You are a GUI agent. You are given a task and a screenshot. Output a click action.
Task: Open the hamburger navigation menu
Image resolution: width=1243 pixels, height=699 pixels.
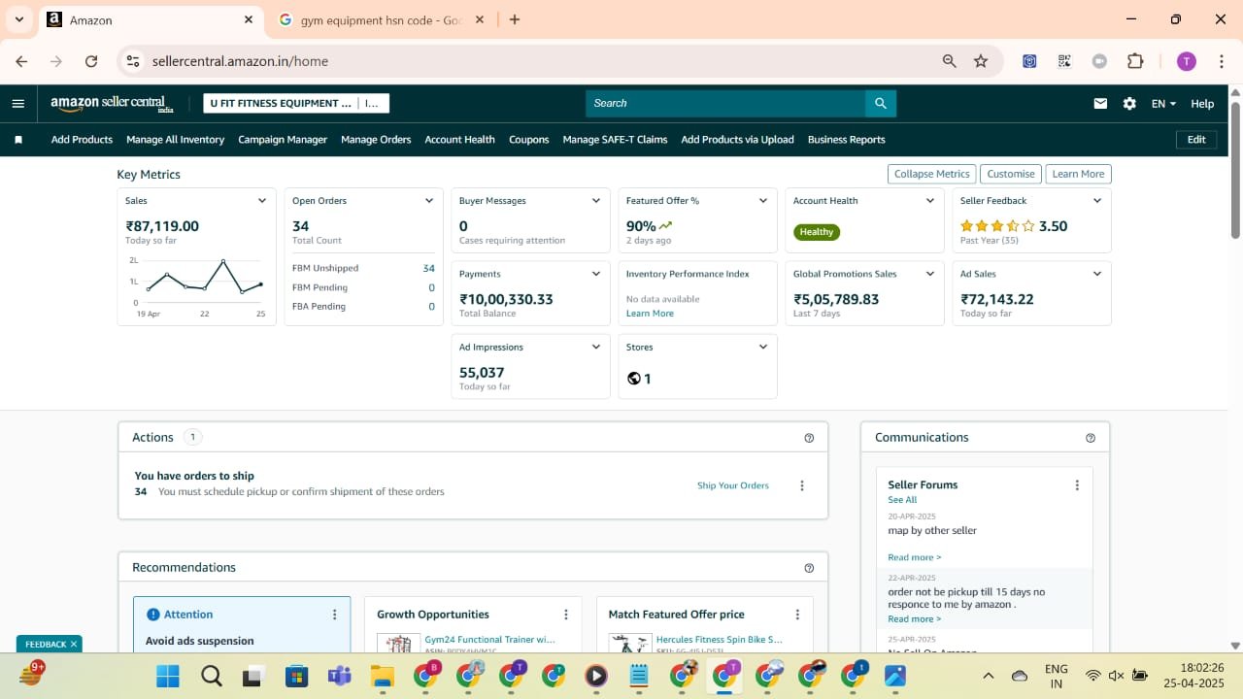(17, 104)
